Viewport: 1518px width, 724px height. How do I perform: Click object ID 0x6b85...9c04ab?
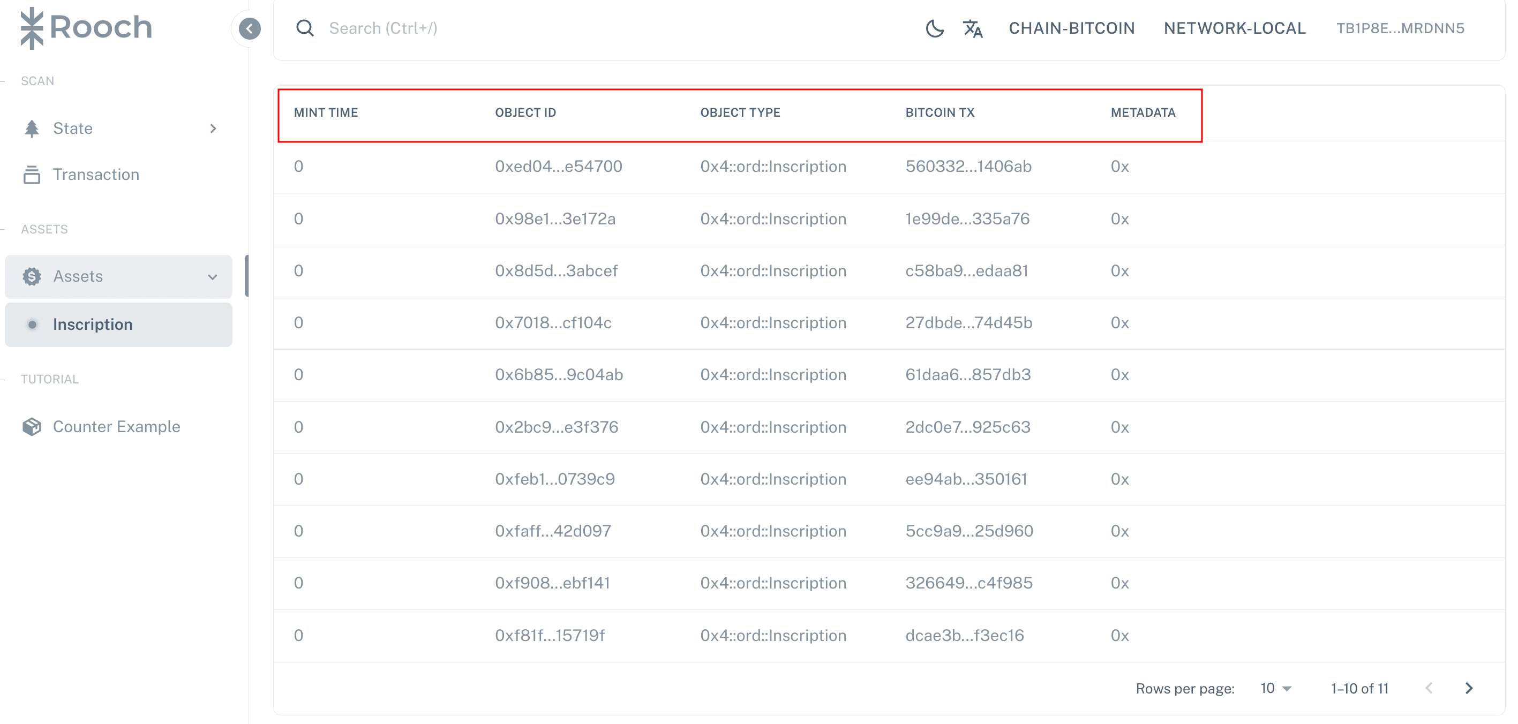click(559, 375)
